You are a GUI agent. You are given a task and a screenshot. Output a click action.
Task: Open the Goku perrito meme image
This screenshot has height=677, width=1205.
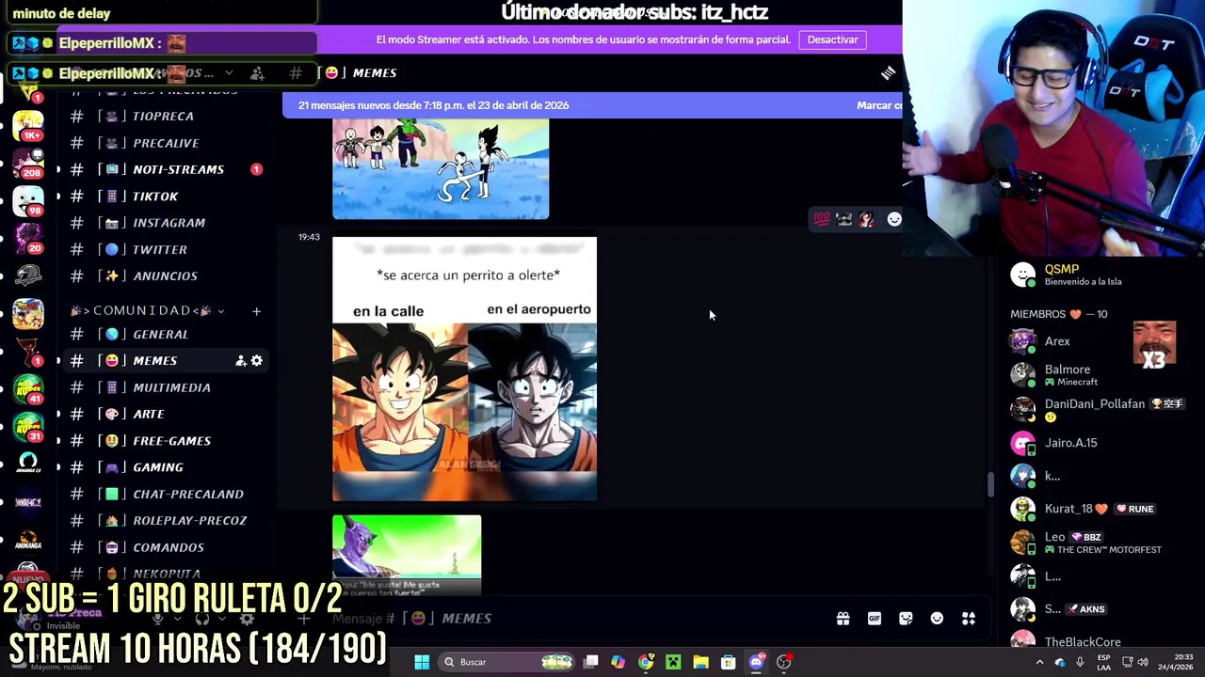464,369
